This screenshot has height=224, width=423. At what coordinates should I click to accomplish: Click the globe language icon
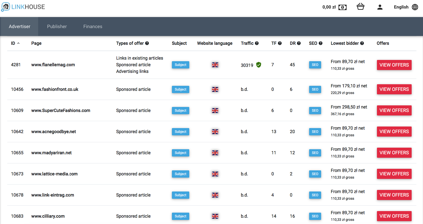coord(415,7)
